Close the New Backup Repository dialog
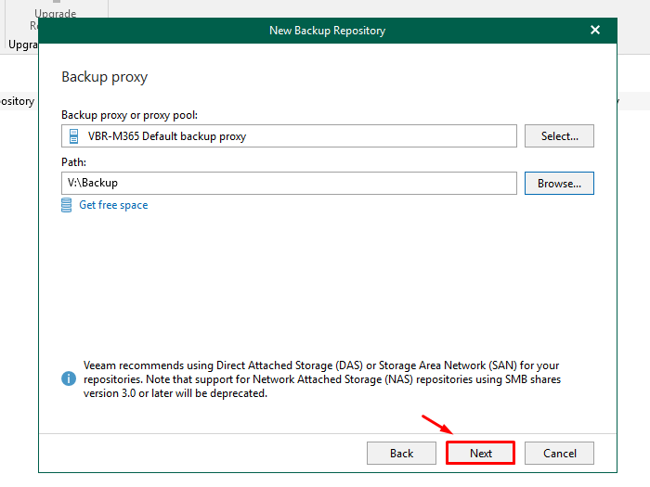The image size is (650, 487). click(595, 30)
